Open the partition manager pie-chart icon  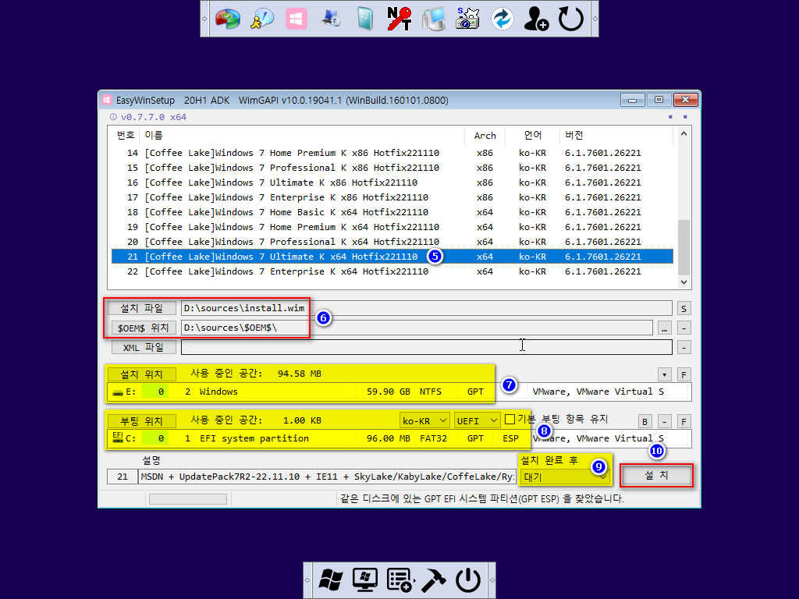click(228, 19)
